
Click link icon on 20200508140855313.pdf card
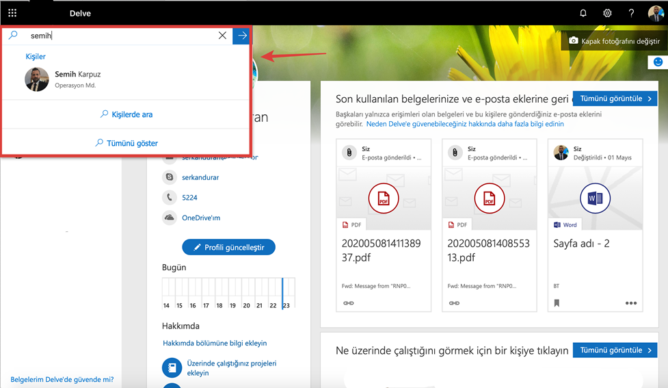point(454,303)
